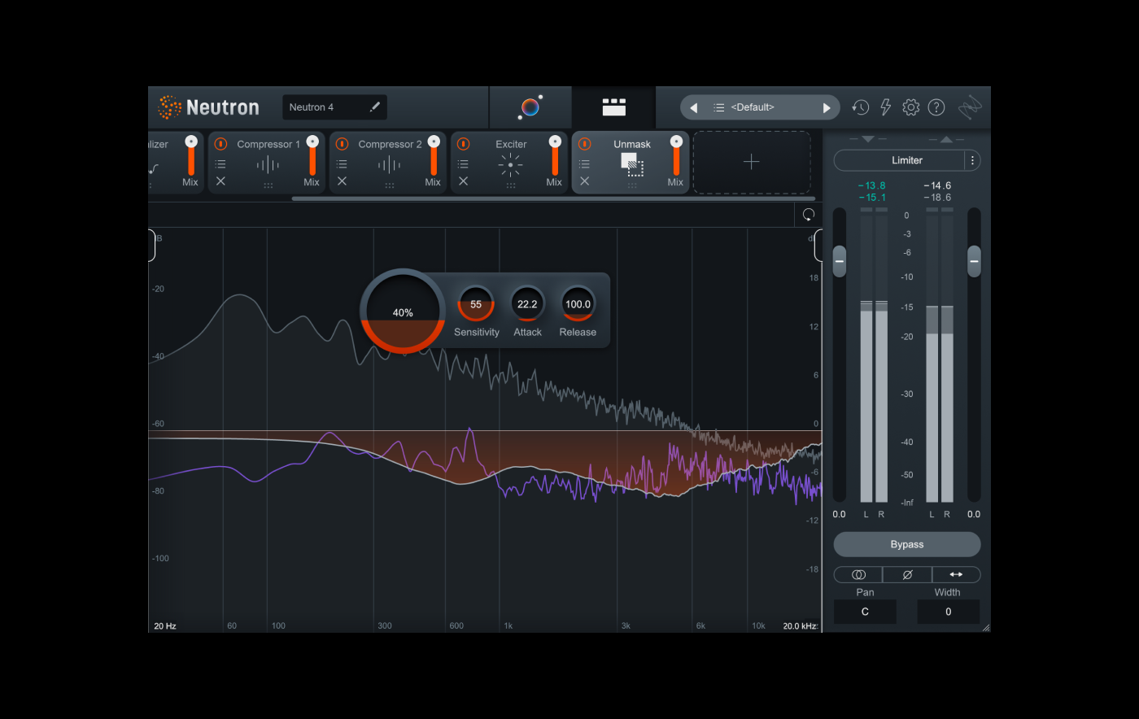Toggle Unmask module power button
The image size is (1139, 719).
[x=584, y=144]
